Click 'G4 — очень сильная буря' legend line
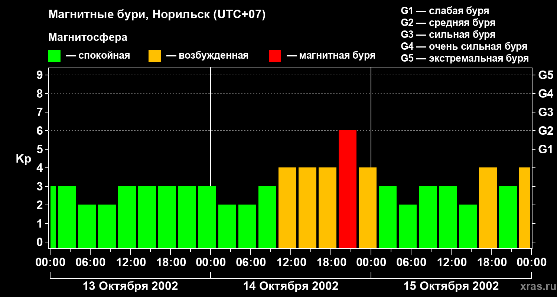This screenshot has height=297, width=557. pos(464,46)
